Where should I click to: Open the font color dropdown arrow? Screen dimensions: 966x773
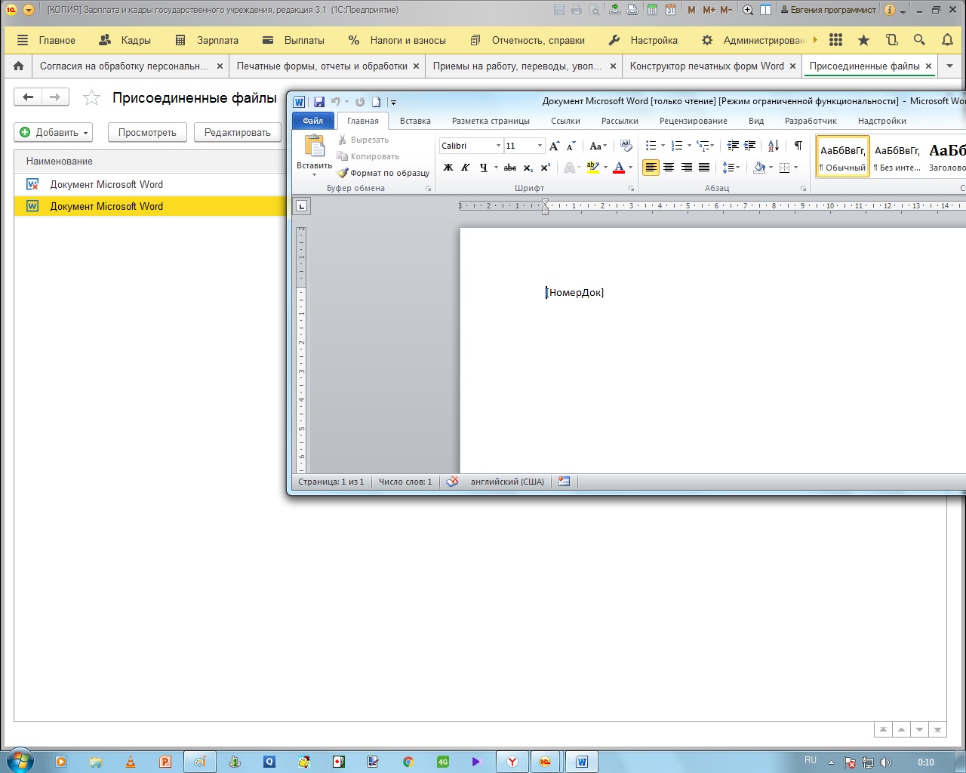click(631, 168)
